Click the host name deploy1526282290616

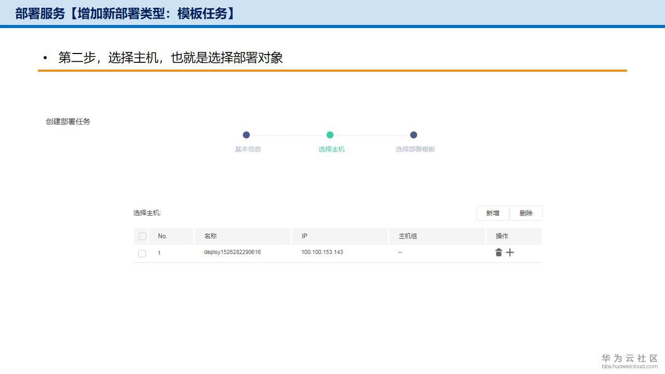coord(232,253)
